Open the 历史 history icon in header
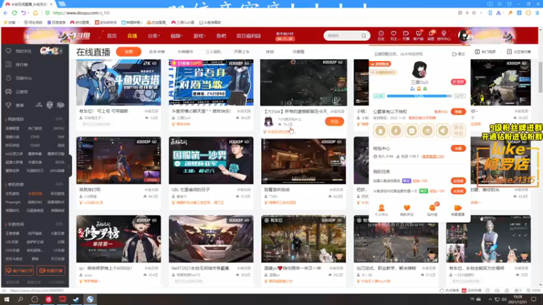The image size is (543, 305). click(381, 35)
